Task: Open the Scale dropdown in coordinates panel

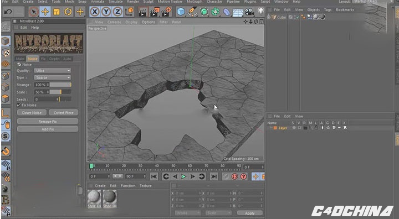Action: tap(218, 213)
